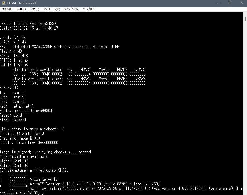Click the line showing APBoot 1.5.5.9

tap(28, 24)
